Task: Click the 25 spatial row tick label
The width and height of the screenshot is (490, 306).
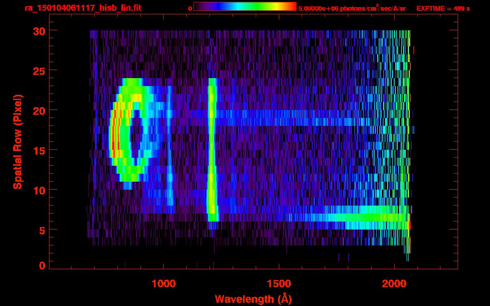Action: [x=39, y=71]
